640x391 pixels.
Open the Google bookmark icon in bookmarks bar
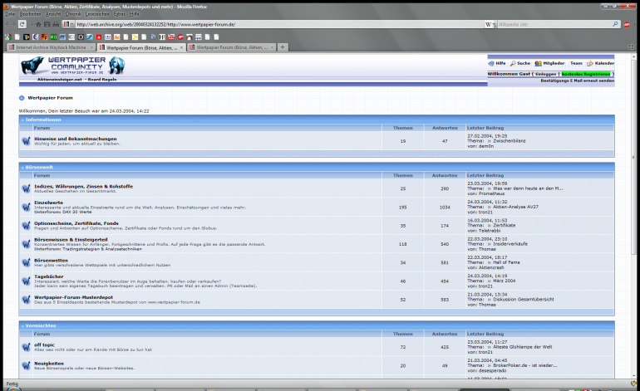point(7,37)
